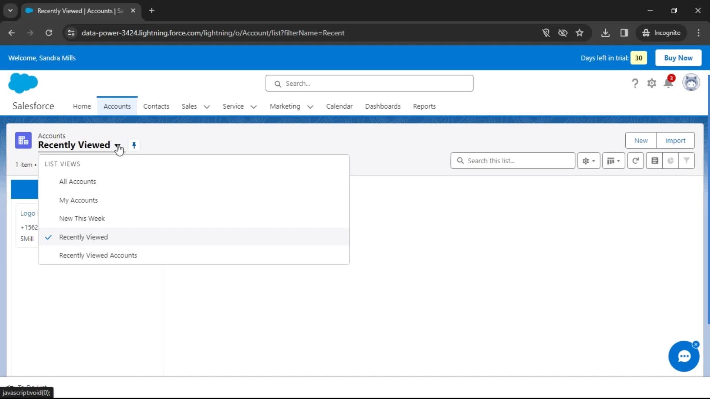
Task: Open the tab search dropdown arrow
Action: pos(10,11)
